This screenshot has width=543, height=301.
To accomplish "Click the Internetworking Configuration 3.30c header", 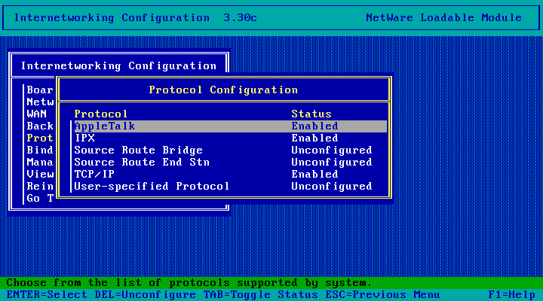I will (x=136, y=17).
